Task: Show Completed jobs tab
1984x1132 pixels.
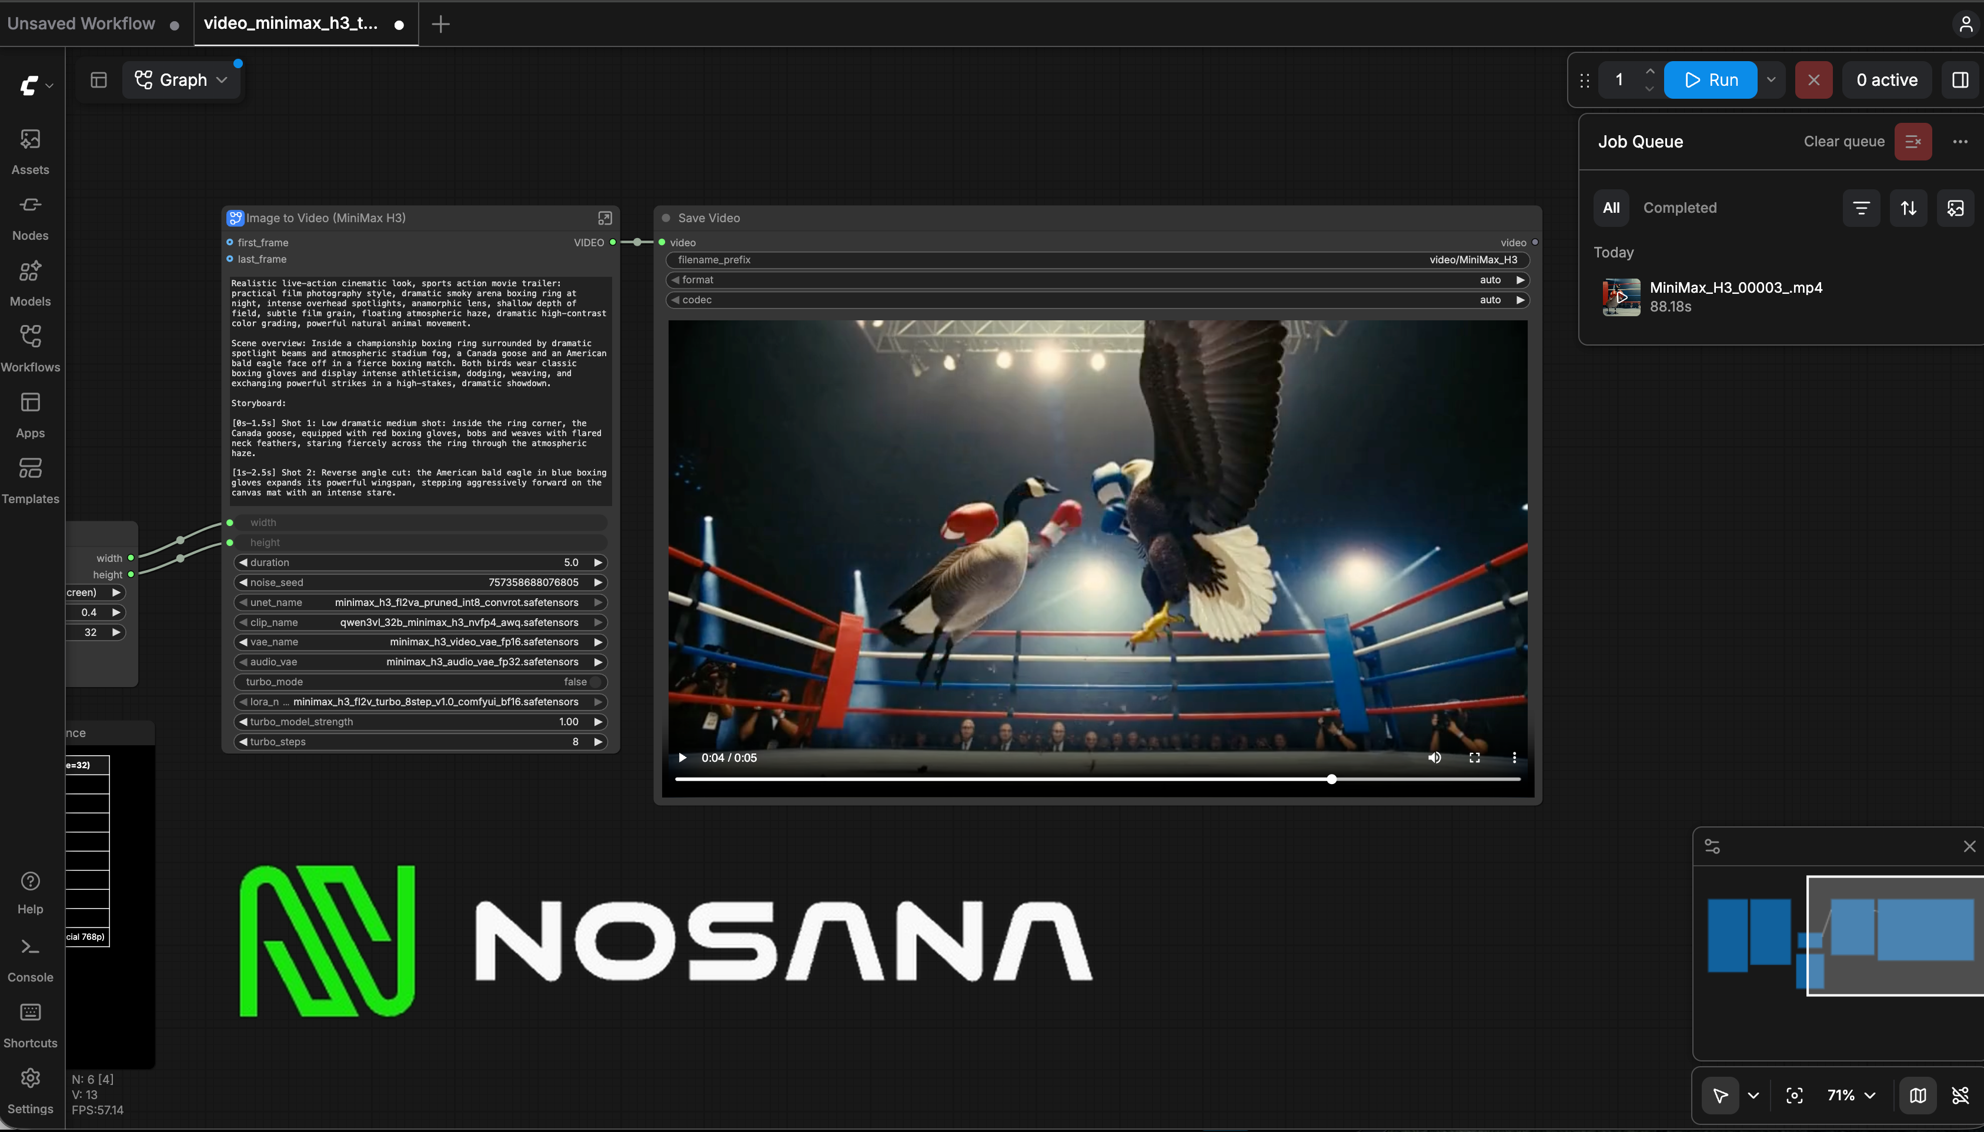Action: pos(1680,207)
